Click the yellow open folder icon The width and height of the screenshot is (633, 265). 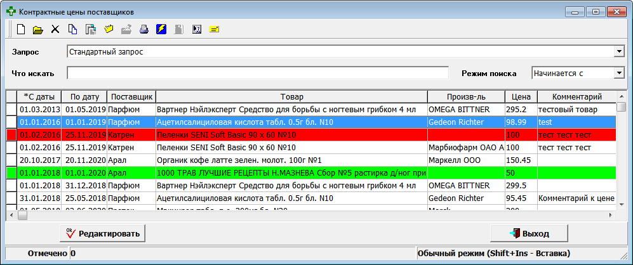[x=38, y=29]
